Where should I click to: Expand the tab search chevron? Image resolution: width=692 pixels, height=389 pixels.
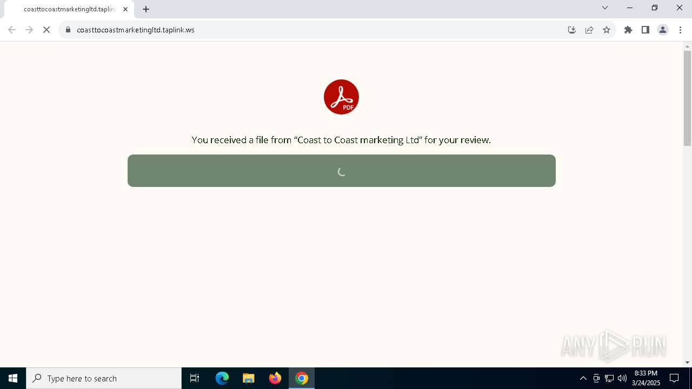605,8
